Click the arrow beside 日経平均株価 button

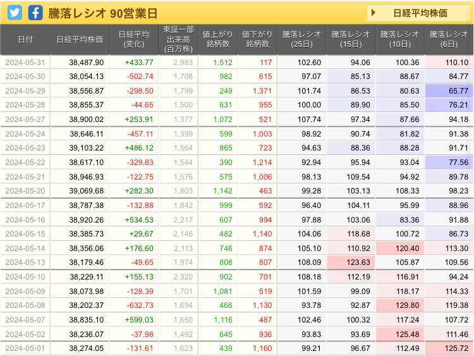click(x=374, y=13)
